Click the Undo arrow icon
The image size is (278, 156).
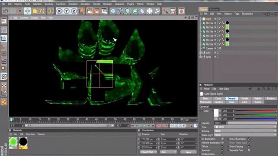coord(6,11)
